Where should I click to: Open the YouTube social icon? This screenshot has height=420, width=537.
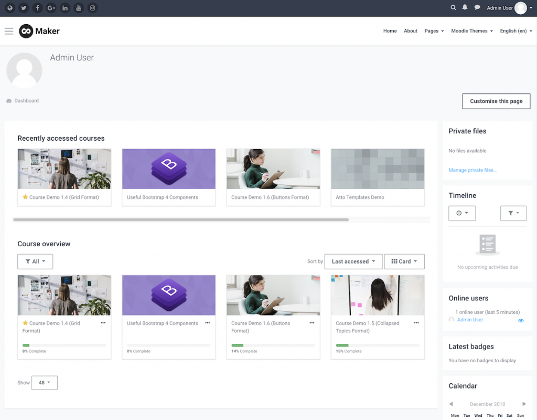pos(79,8)
